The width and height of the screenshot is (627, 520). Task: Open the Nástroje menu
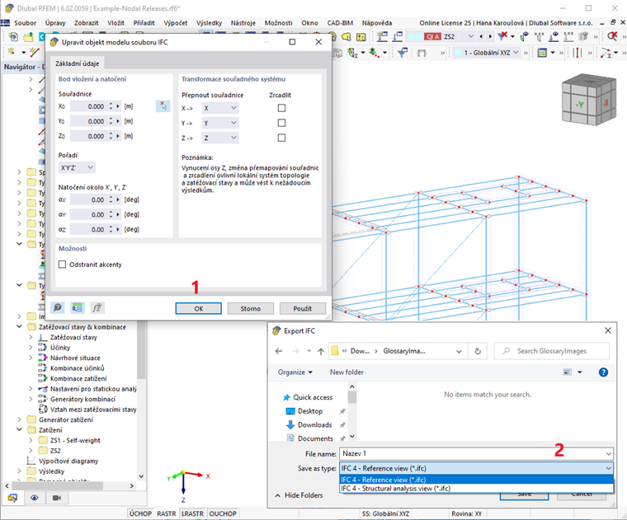(x=243, y=23)
